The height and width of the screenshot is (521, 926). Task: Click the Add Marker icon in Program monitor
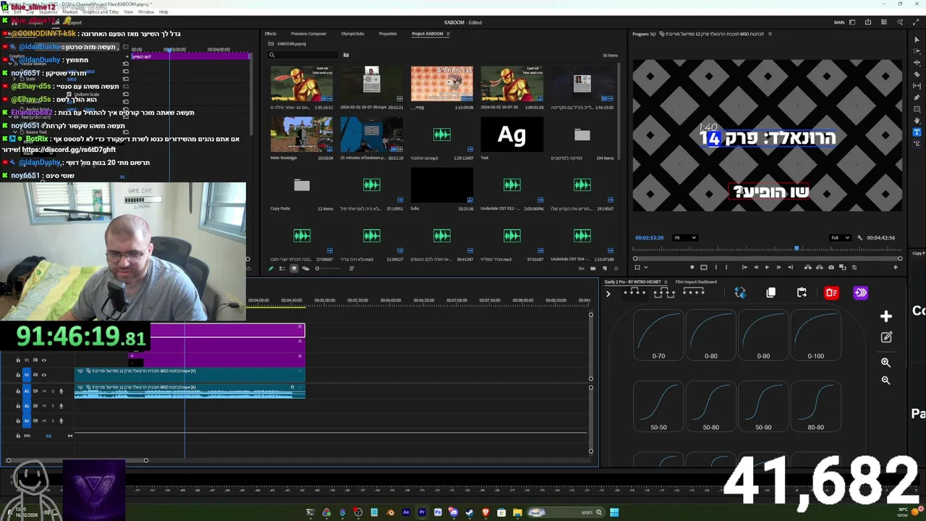tap(692, 267)
